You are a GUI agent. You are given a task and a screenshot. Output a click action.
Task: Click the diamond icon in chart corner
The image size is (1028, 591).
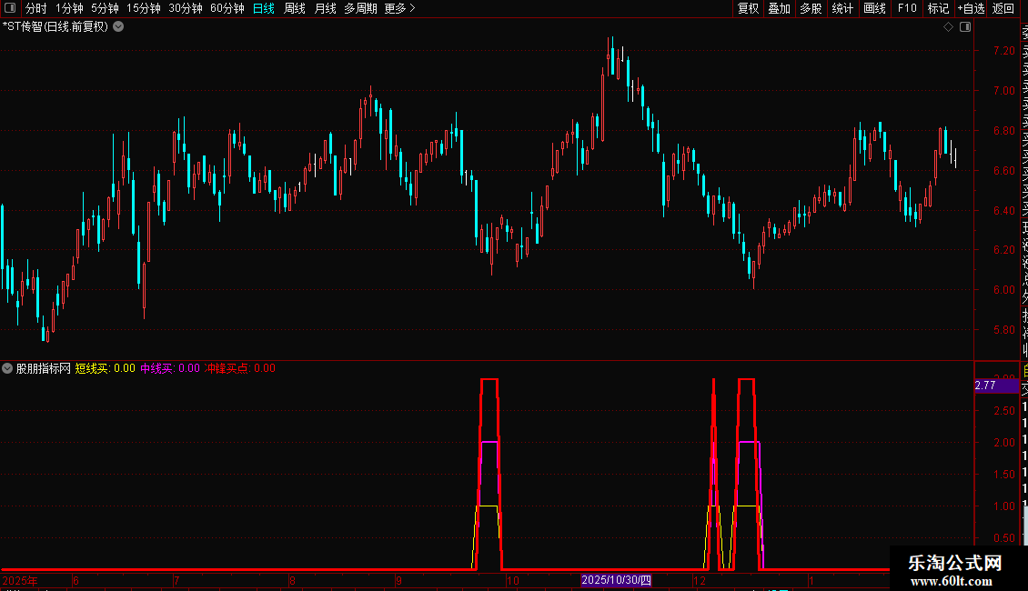click(x=948, y=27)
